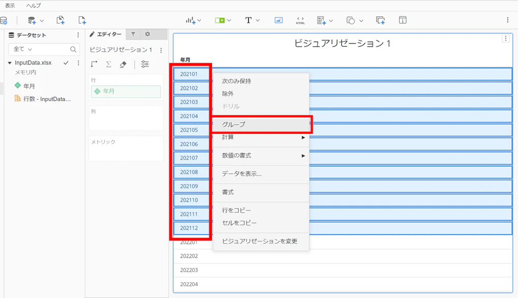Collapse the InputData.xlsx dataset tree

10,63
